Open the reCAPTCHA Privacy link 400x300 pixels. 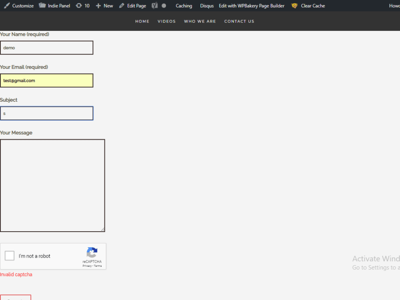(x=87, y=266)
